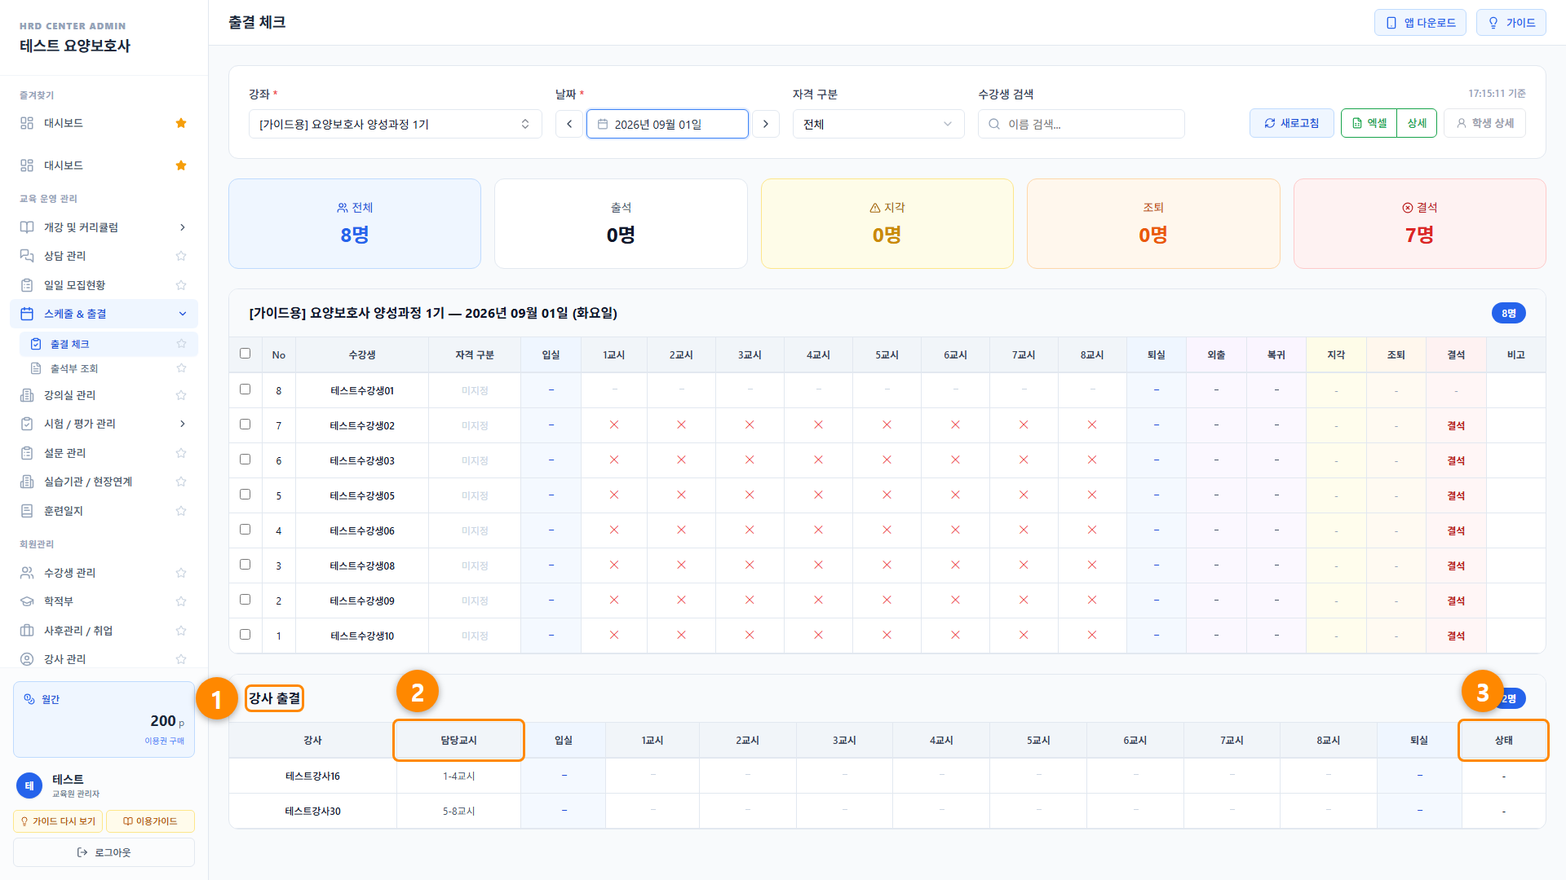Check the box for 테스트수강생08
The image size is (1566, 880).
[x=245, y=565]
